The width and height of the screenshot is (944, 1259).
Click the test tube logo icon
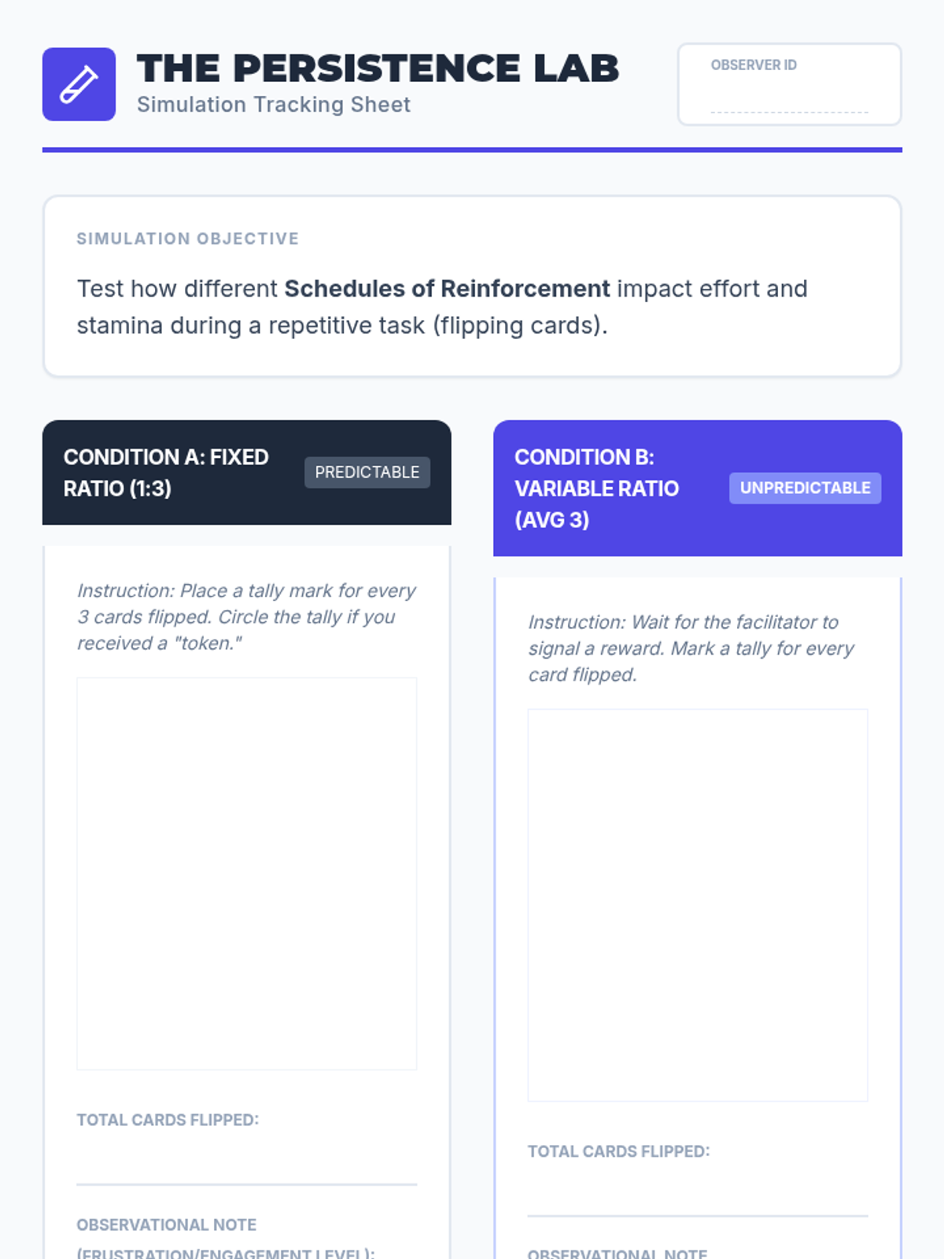(79, 84)
